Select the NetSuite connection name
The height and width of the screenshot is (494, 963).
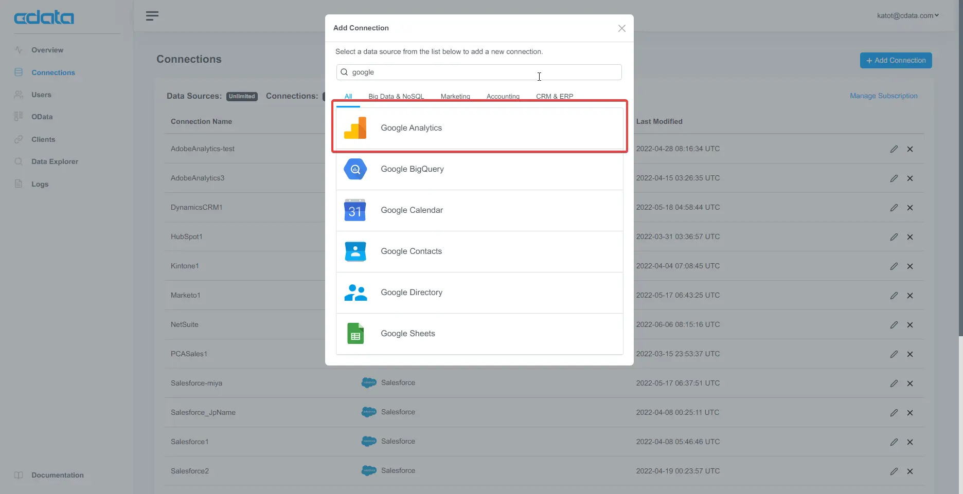(x=185, y=324)
